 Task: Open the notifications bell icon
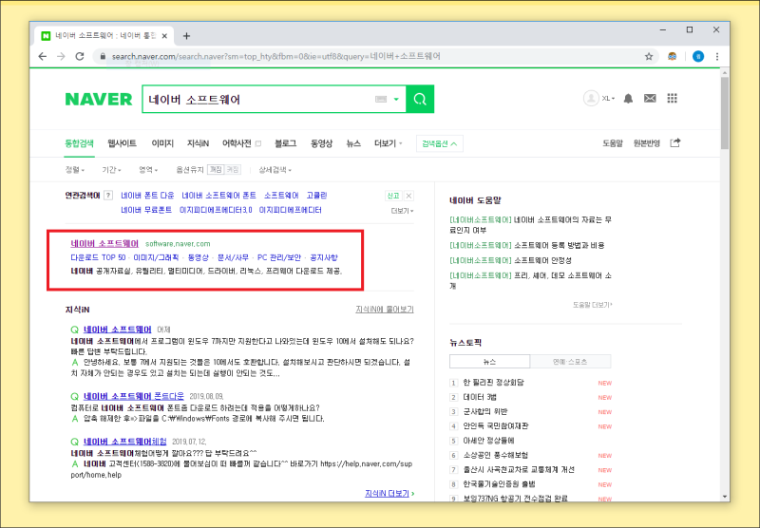pos(628,99)
